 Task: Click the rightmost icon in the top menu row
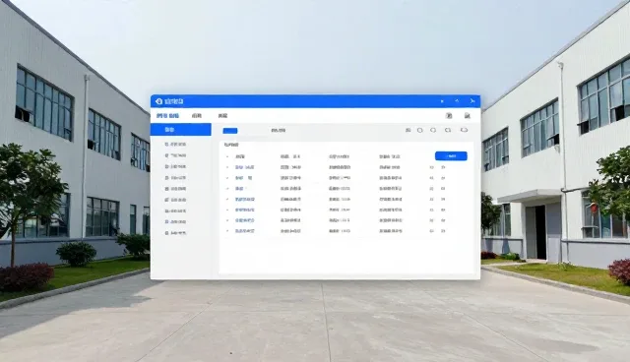(x=467, y=115)
